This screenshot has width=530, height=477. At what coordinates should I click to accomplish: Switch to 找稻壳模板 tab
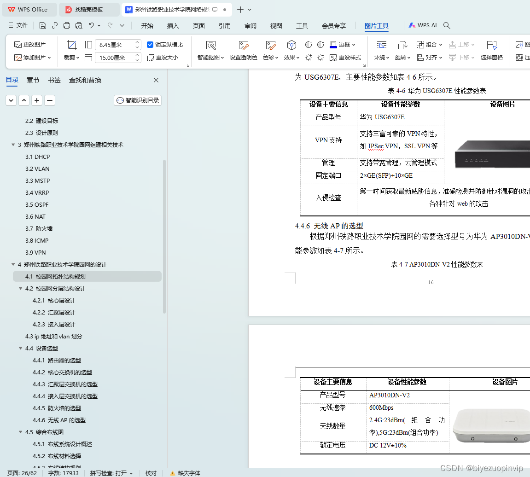click(89, 10)
